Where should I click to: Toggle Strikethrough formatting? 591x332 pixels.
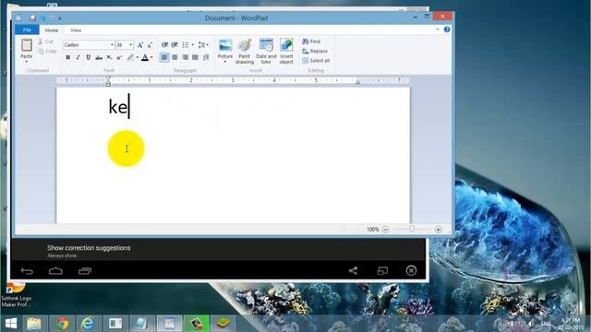(x=99, y=57)
